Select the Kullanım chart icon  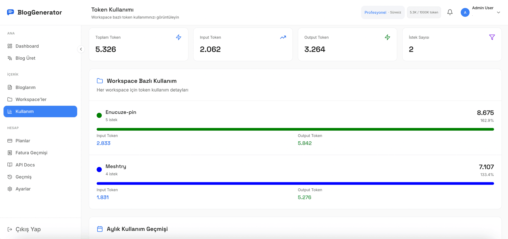pos(10,111)
